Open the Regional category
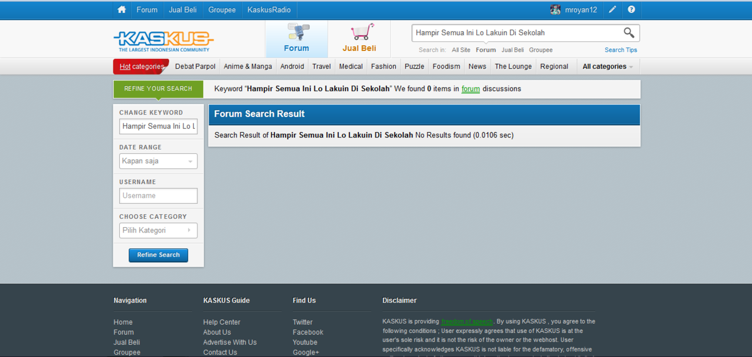This screenshot has height=357, width=752. (x=554, y=66)
